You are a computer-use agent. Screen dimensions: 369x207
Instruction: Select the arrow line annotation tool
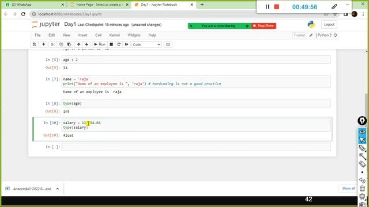[362, 156]
